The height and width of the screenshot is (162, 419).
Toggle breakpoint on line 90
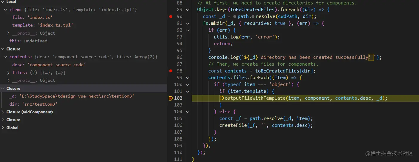click(x=171, y=16)
